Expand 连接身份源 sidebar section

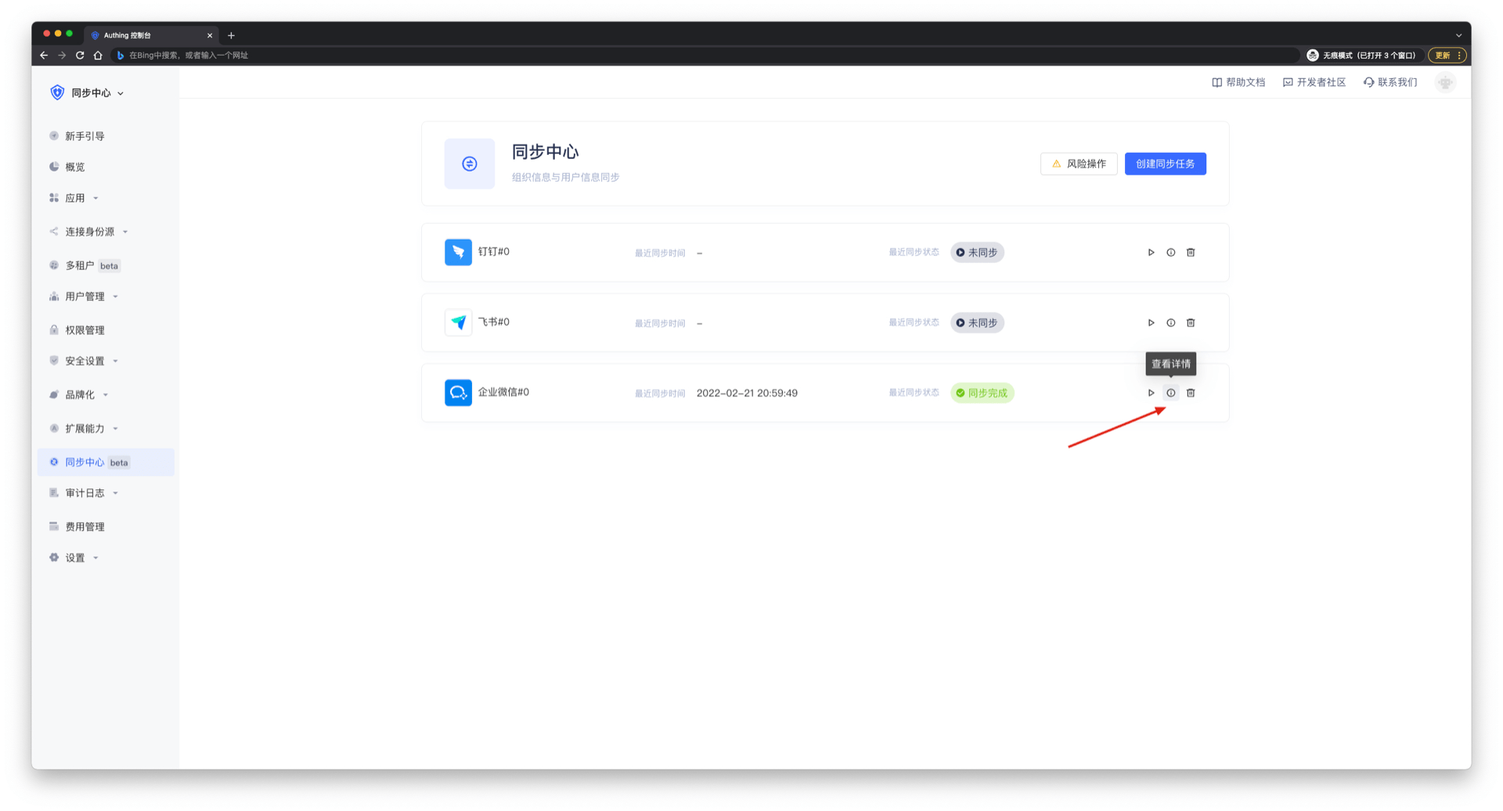tap(90, 232)
